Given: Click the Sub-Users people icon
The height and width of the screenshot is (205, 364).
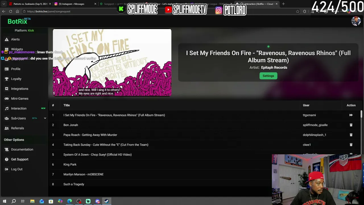Looking at the screenshot, I should pos(7,118).
